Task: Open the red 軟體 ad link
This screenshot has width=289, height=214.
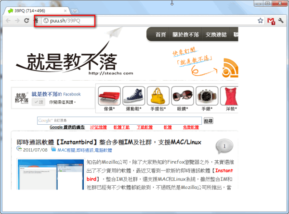Action: point(168,127)
